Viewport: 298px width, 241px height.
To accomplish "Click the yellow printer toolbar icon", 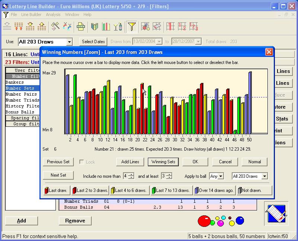I will point(81,26).
